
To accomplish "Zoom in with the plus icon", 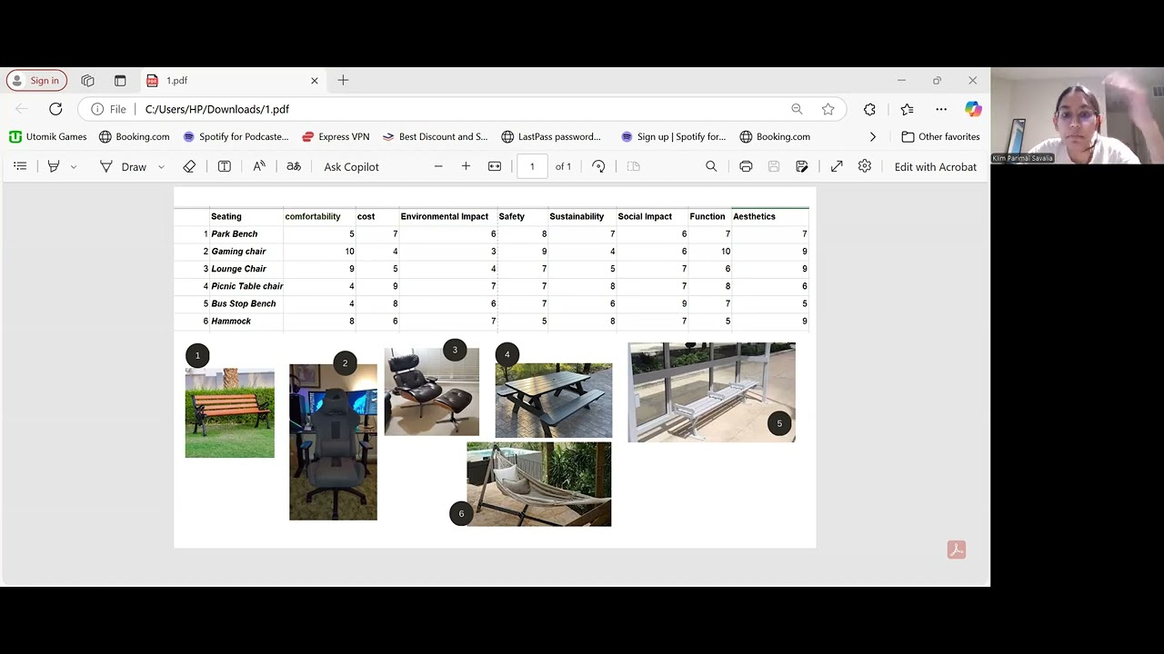I will point(466,166).
